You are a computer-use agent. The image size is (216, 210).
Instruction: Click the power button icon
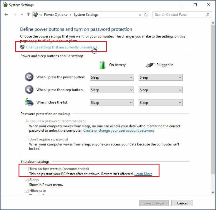click(x=29, y=77)
